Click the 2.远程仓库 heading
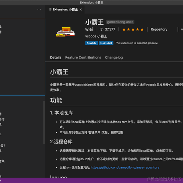183x183 pixels. click(61, 142)
